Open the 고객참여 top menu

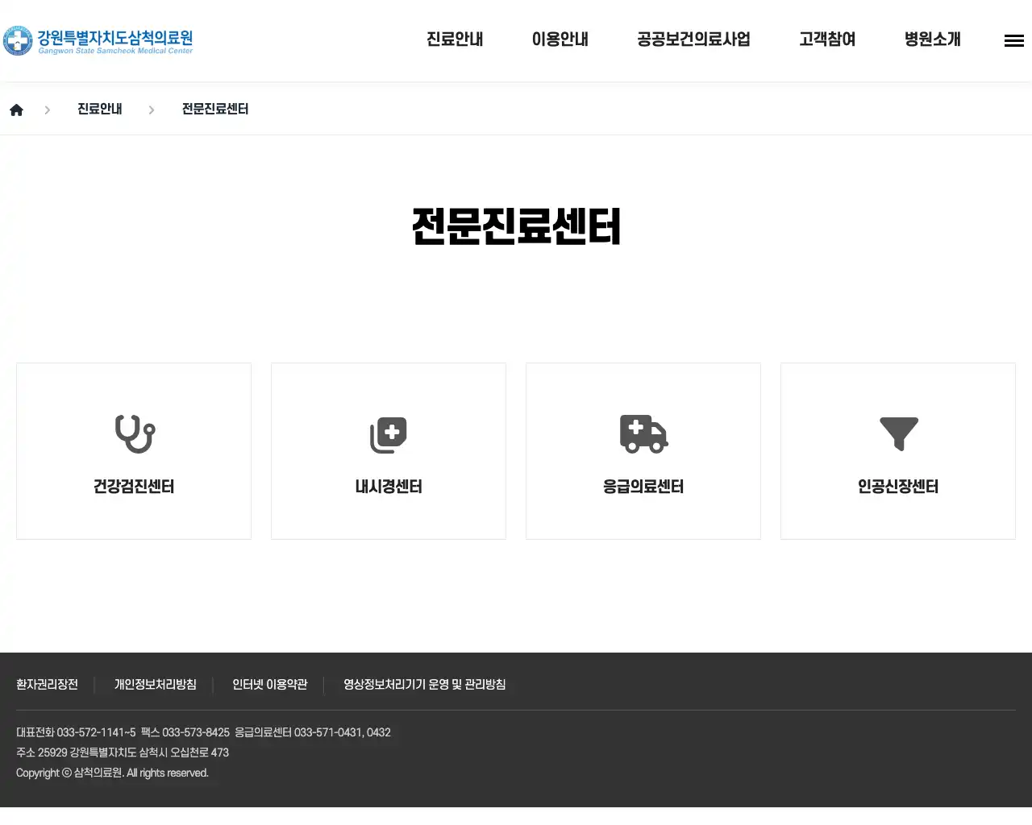coord(827,39)
